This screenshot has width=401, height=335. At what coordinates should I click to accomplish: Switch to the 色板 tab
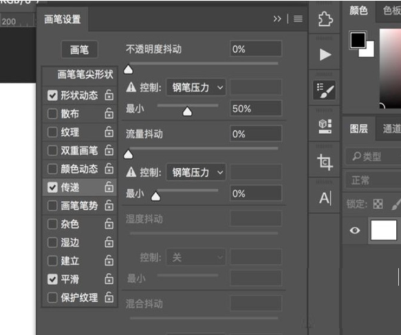[x=391, y=11]
